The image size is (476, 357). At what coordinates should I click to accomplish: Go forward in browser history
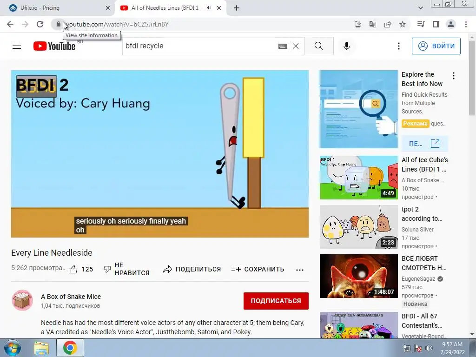pyautogui.click(x=25, y=24)
